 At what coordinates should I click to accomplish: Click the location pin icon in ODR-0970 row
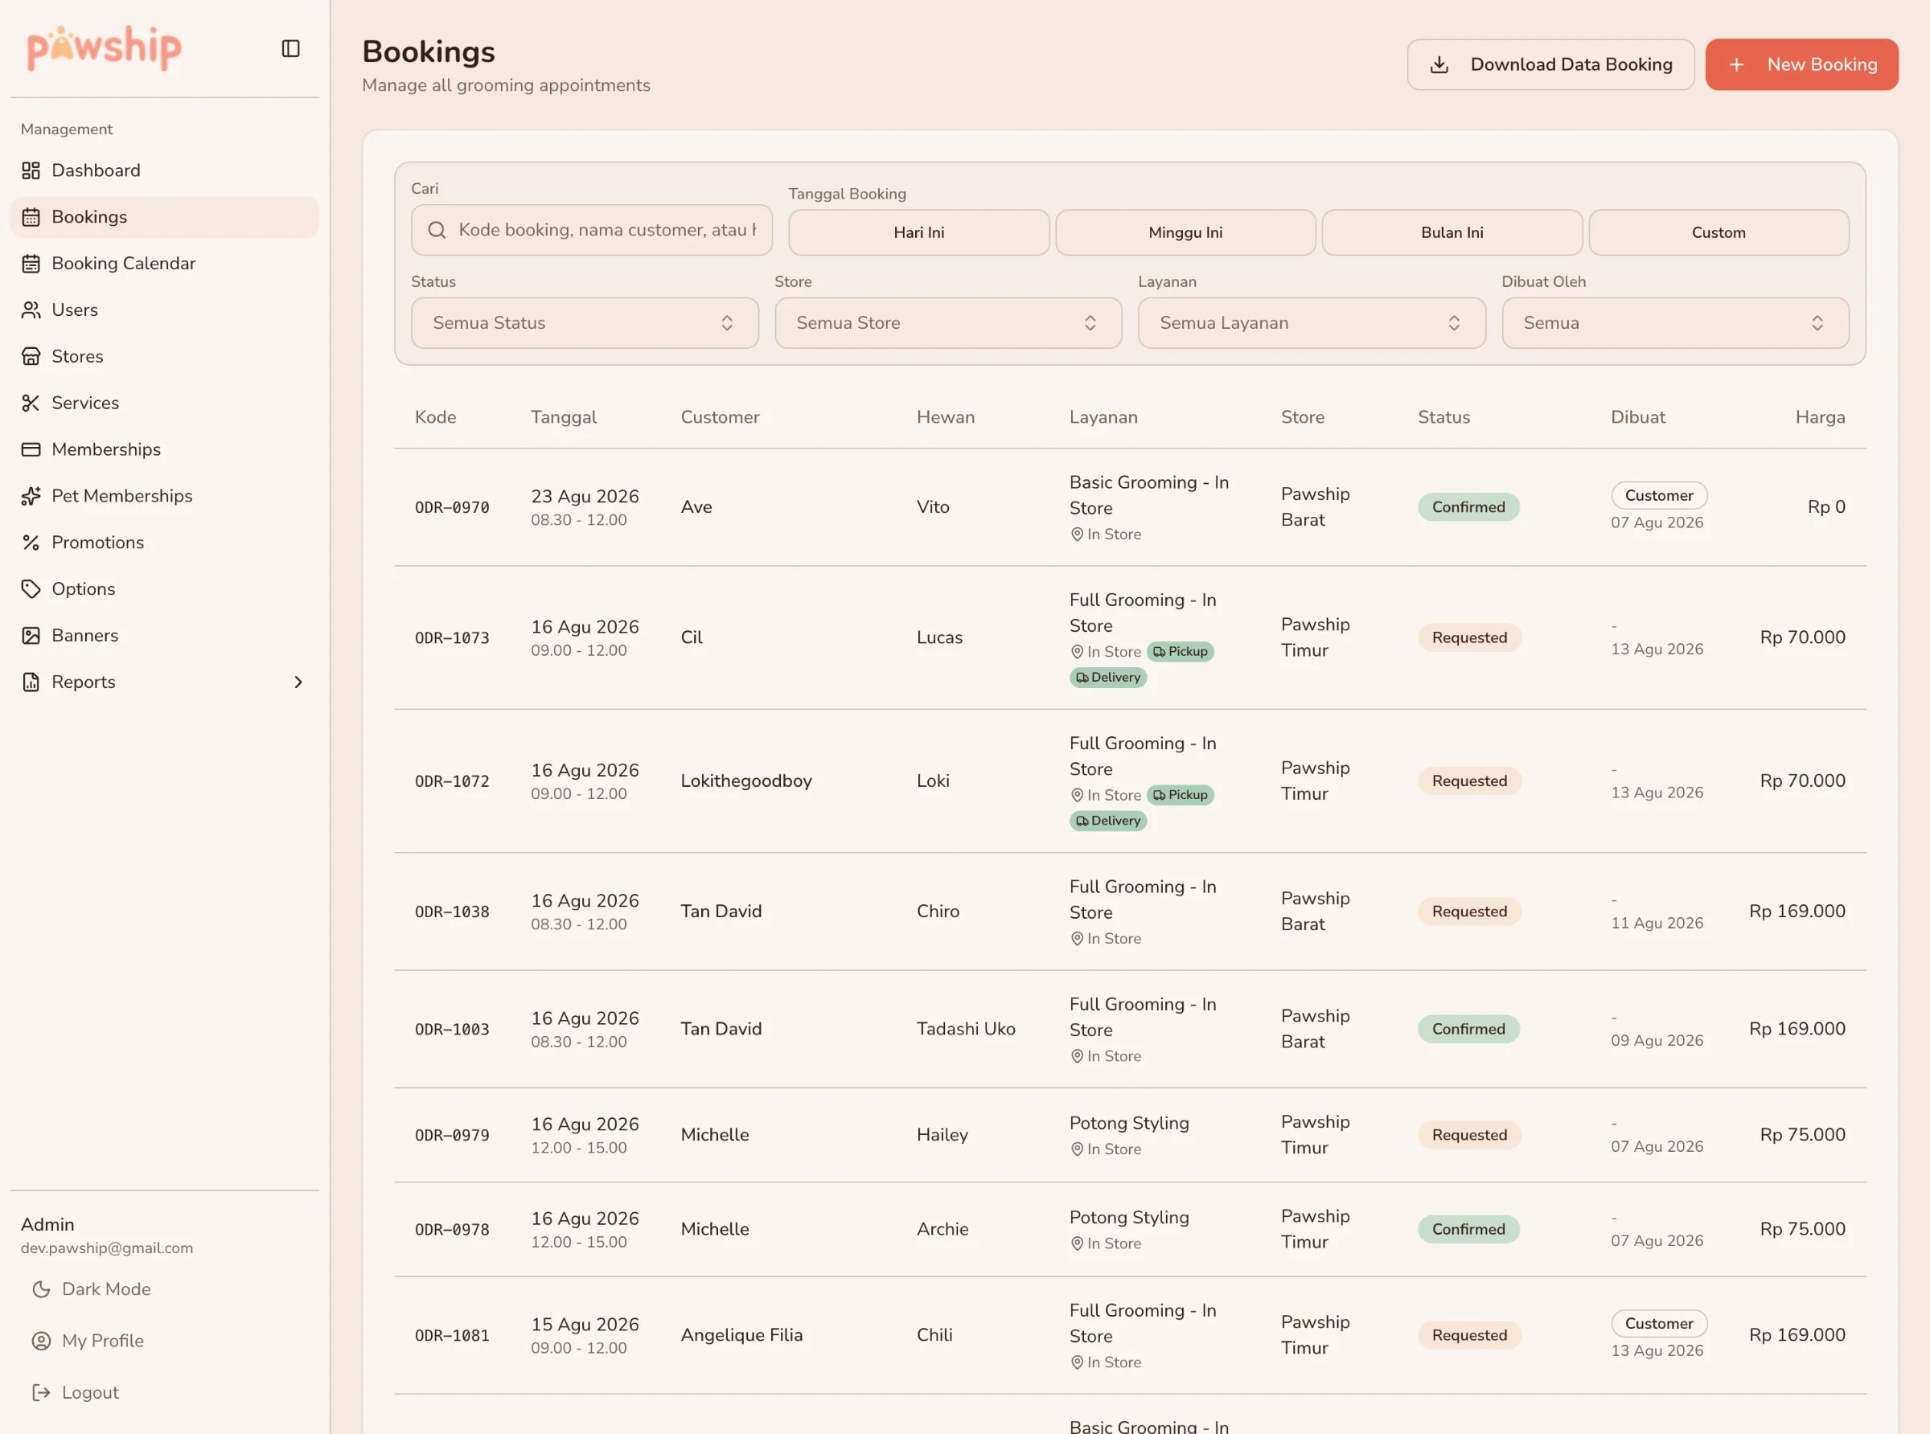click(1077, 535)
